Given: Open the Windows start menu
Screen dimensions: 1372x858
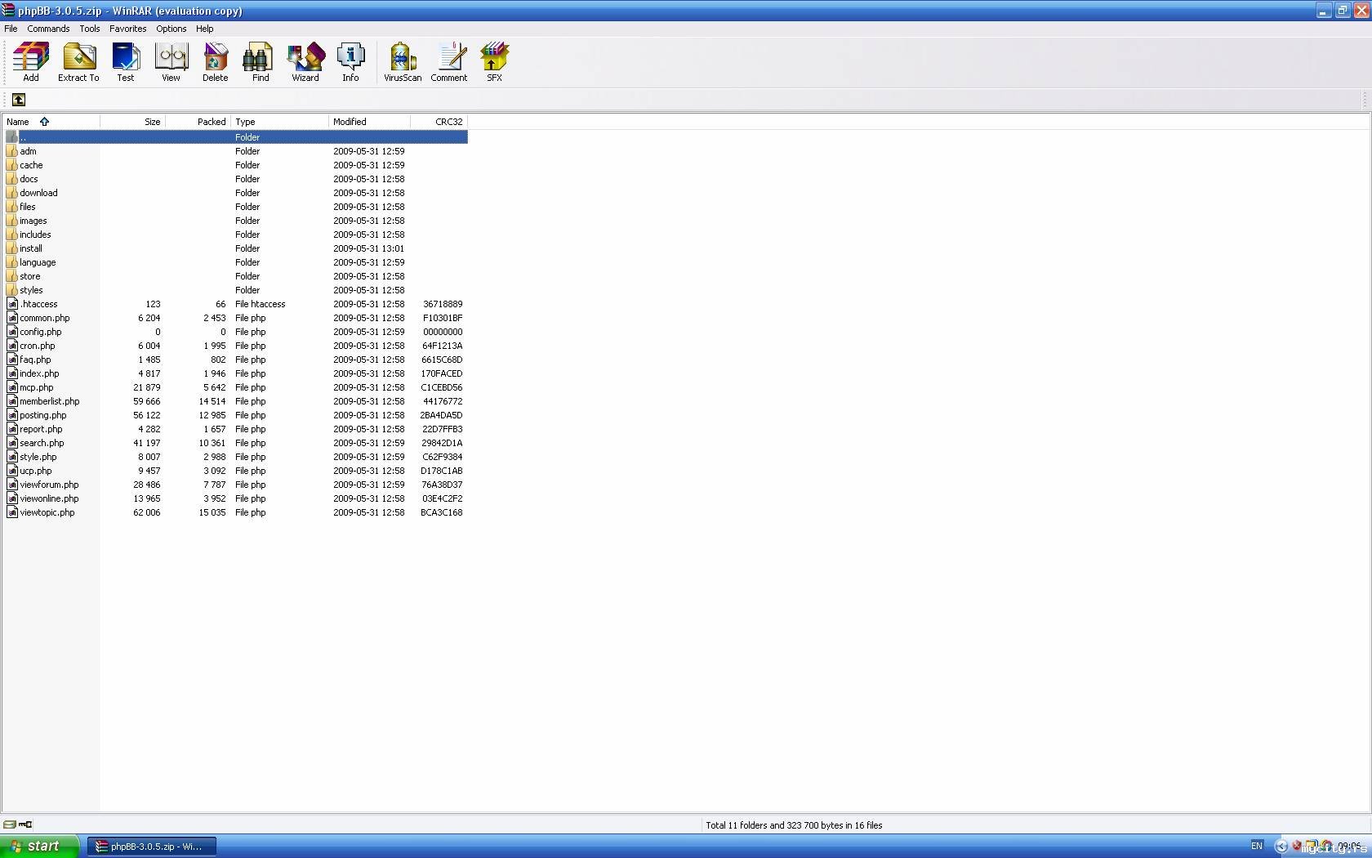Looking at the screenshot, I should 39,846.
